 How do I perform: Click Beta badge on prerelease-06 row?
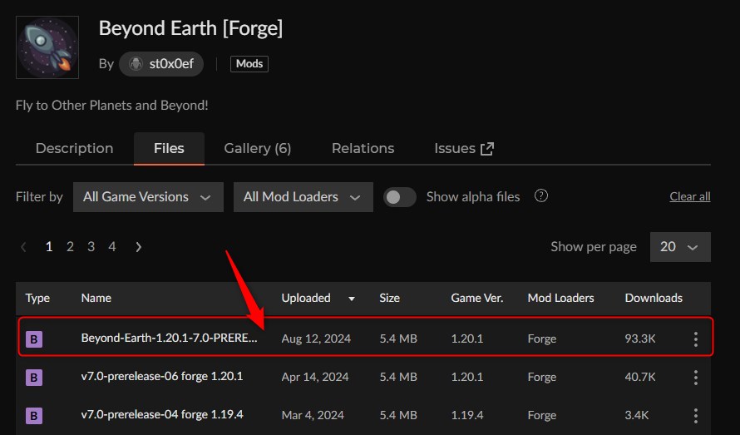click(x=34, y=378)
